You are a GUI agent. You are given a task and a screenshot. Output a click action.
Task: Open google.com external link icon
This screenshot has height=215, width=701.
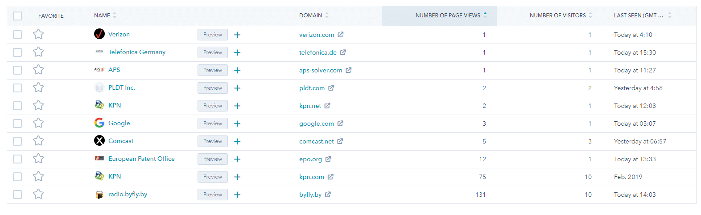tap(340, 123)
